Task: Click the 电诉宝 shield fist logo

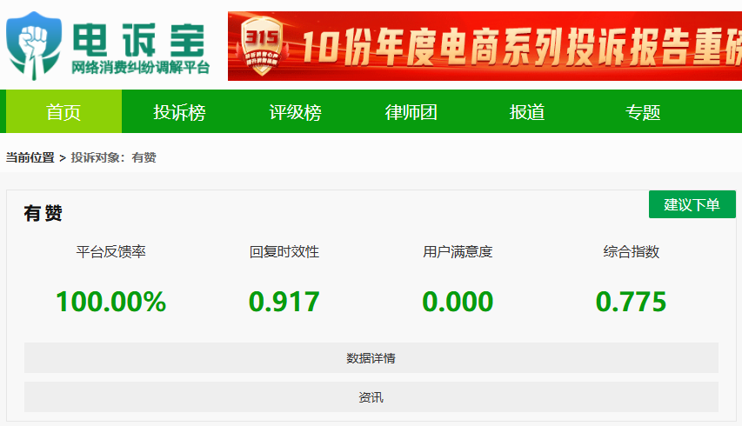Action: 34,46
